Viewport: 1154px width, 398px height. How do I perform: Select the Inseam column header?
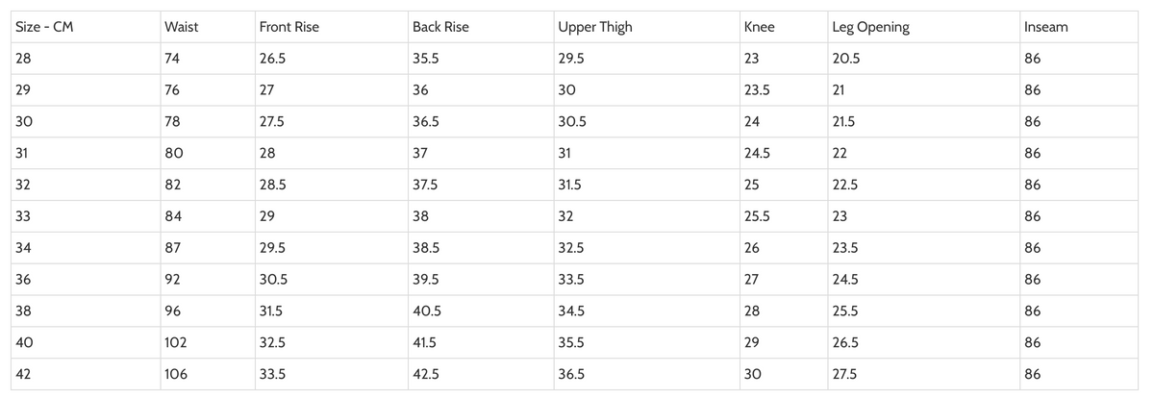click(x=1046, y=27)
